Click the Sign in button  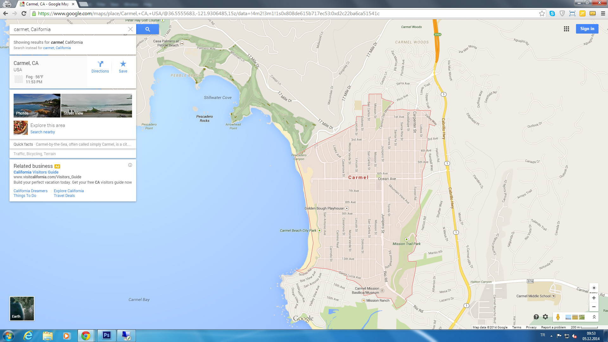pos(587,29)
